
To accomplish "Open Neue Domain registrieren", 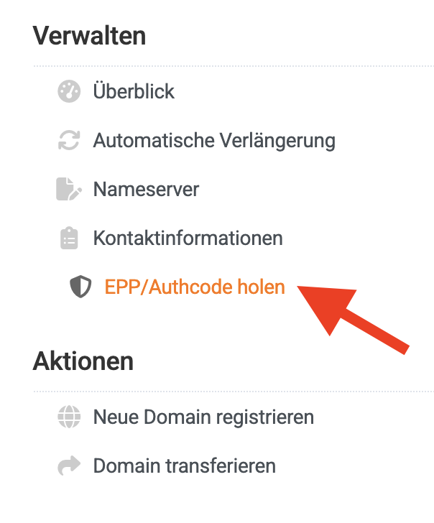I will [x=203, y=417].
